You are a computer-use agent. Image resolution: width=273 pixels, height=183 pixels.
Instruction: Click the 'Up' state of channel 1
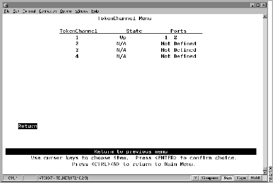[123, 38]
